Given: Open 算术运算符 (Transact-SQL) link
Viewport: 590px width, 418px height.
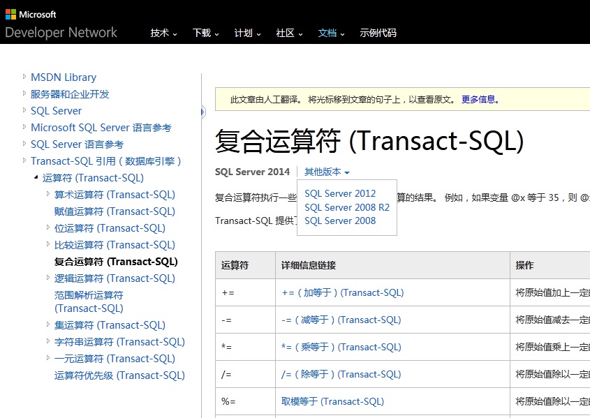Looking at the screenshot, I should (x=115, y=195).
